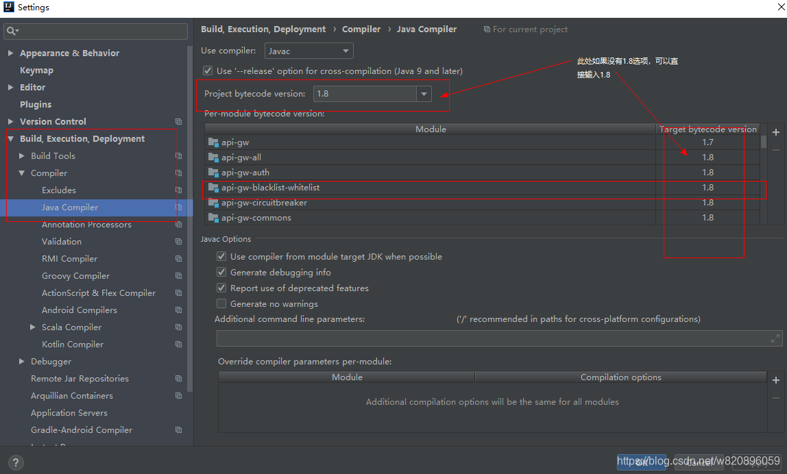Expand the Debugger node
The image size is (787, 474).
point(21,362)
